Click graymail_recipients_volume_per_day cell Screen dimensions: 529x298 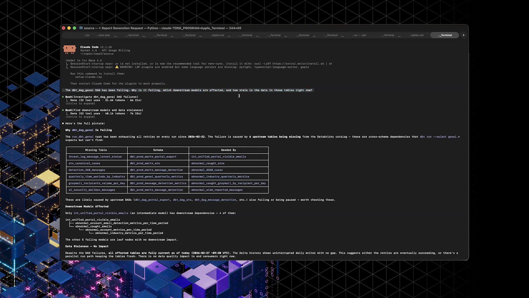click(97, 183)
